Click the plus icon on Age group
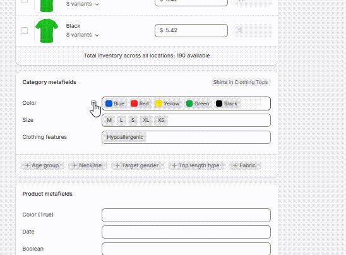Viewport: 346px width, 255px height. (27, 165)
